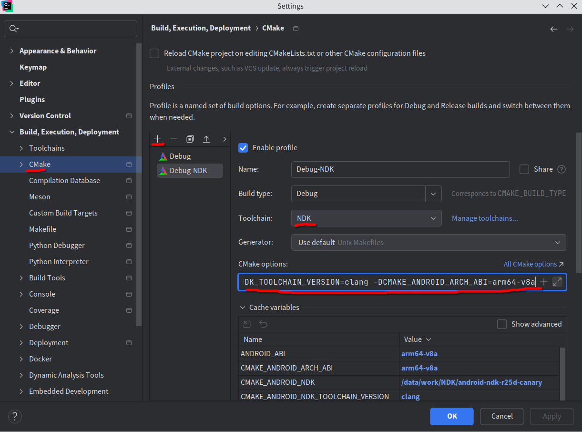Click the settings tree vertical scrollbar
Screen dimensions: 582x432
point(139,185)
